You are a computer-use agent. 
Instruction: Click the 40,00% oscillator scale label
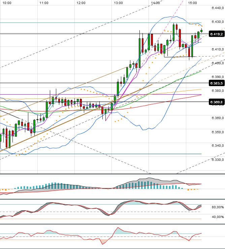tap(218, 217)
